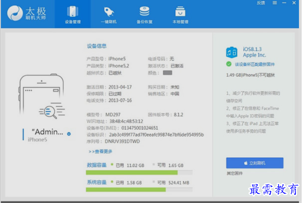Select the device identifier hash string
Image resolution: width=302 pixels, height=203 pixels.
coord(156,134)
